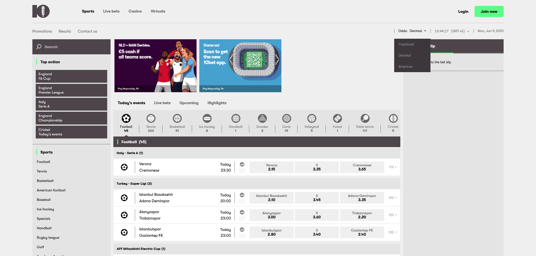Show next banner with right arrow
This screenshot has width=536, height=256.
coord(277,59)
